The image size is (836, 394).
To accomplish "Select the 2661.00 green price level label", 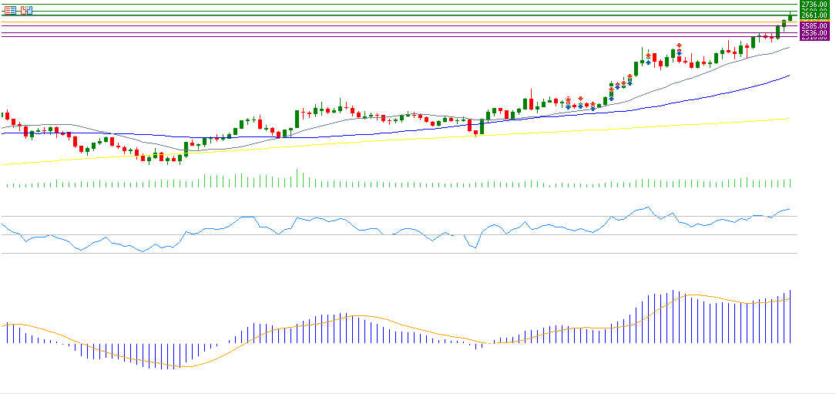I will pyautogui.click(x=814, y=15).
